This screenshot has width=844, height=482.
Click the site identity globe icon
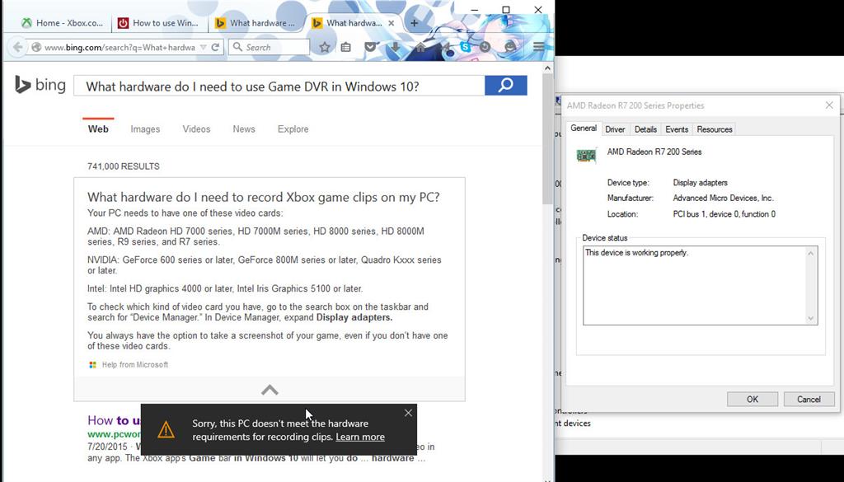[36, 47]
